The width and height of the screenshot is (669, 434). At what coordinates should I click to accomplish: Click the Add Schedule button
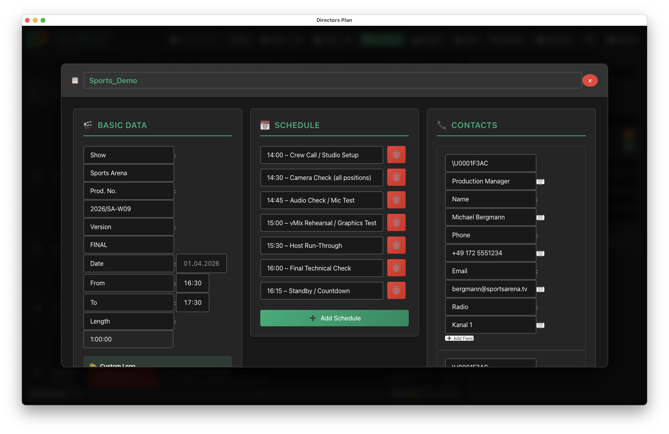click(x=334, y=318)
